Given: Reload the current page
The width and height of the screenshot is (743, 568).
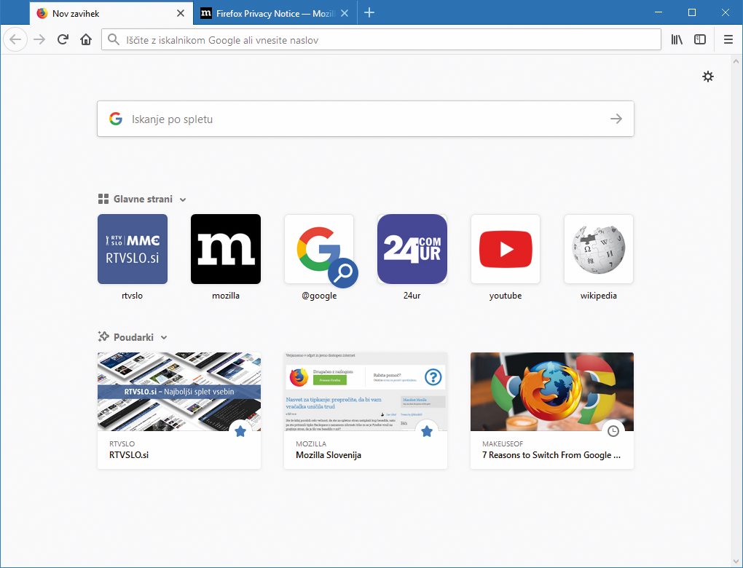Looking at the screenshot, I should (x=63, y=39).
